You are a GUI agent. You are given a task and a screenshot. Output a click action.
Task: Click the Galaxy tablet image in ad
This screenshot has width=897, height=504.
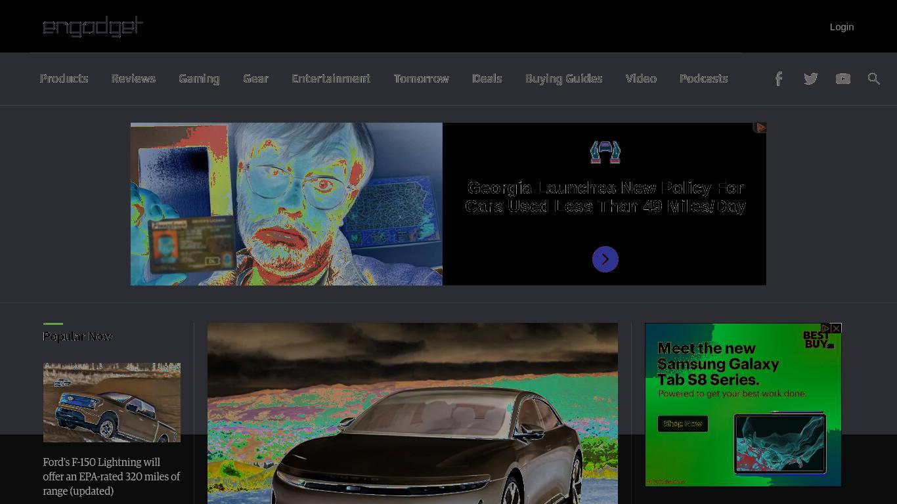(780, 444)
